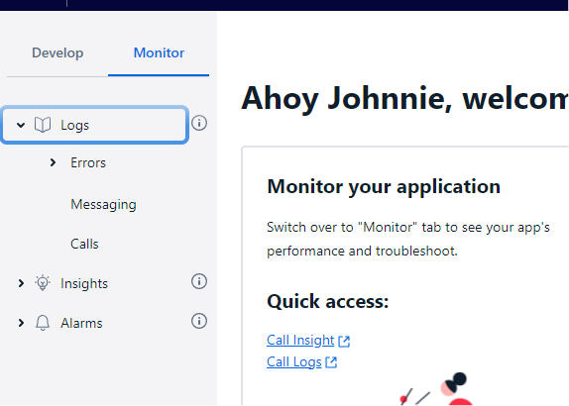The height and width of the screenshot is (406, 569).
Task: Click the Insights menu label
Action: (x=84, y=283)
